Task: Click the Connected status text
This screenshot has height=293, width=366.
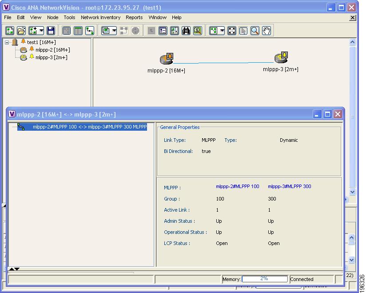Action: 302,279
